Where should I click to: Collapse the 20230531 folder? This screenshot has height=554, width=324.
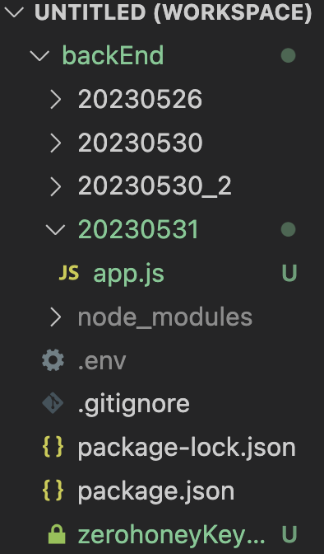coord(56,229)
